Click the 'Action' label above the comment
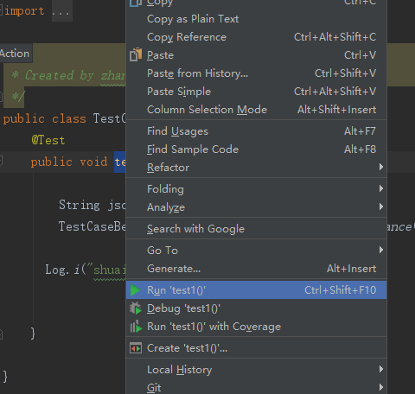The image size is (415, 394). pyautogui.click(x=15, y=54)
